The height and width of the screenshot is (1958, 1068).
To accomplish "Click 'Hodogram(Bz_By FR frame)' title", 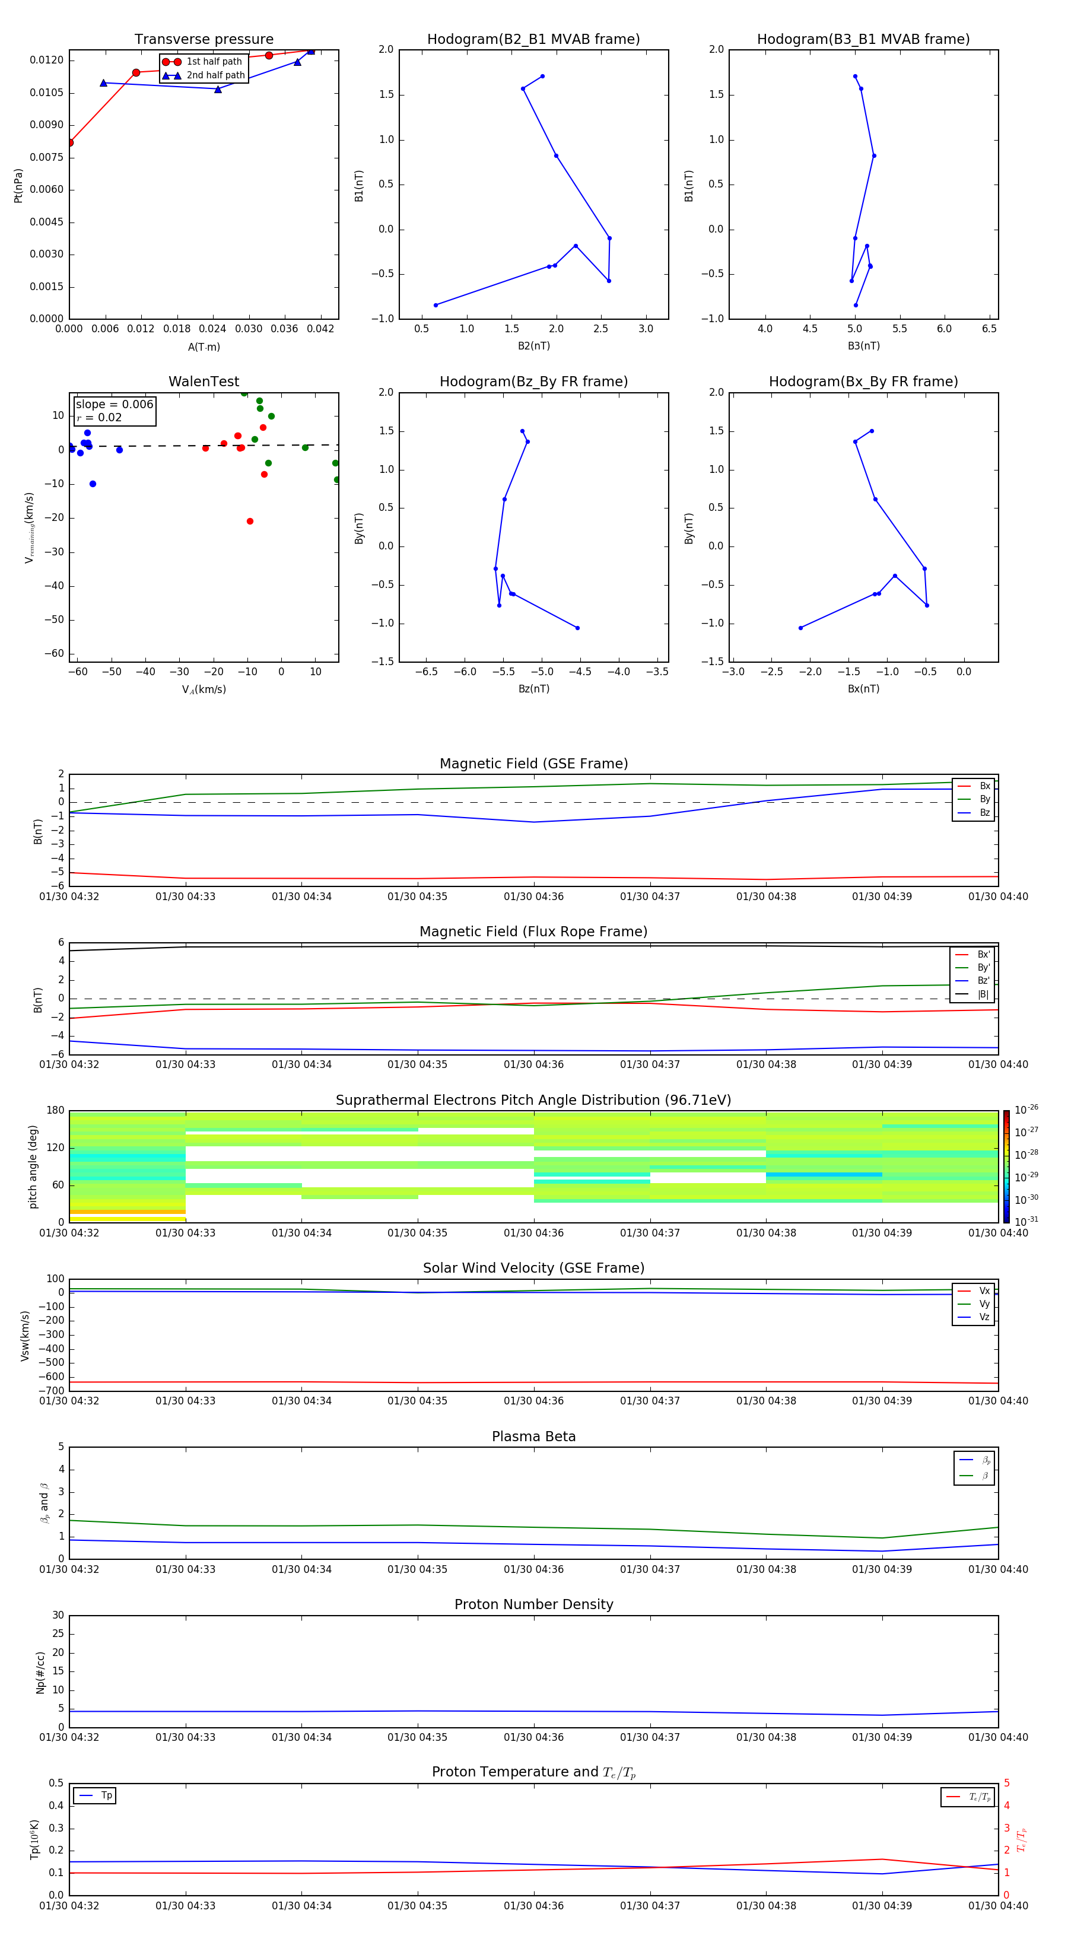I will point(533,382).
